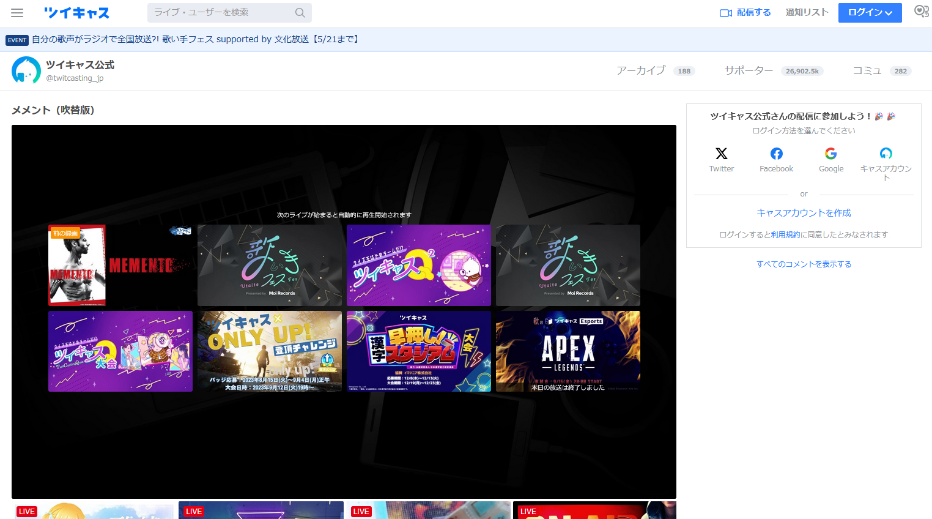Click the ツイキャス logo
Viewport: 932px width, 519px height.
click(x=76, y=13)
